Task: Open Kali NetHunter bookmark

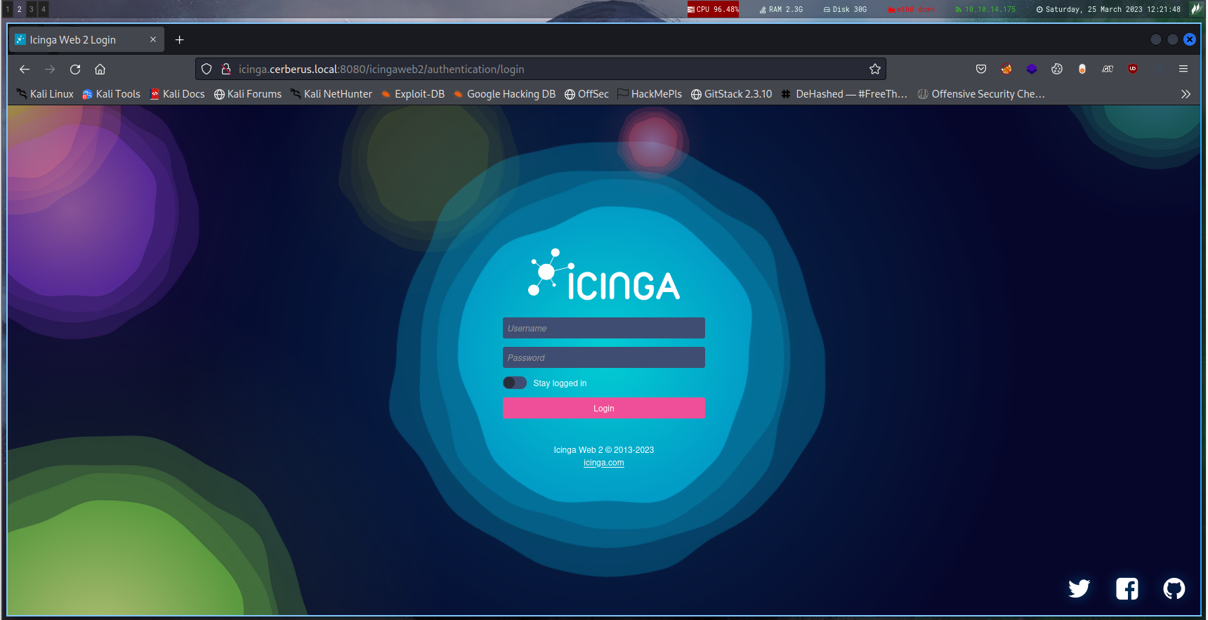Action: 331,94
